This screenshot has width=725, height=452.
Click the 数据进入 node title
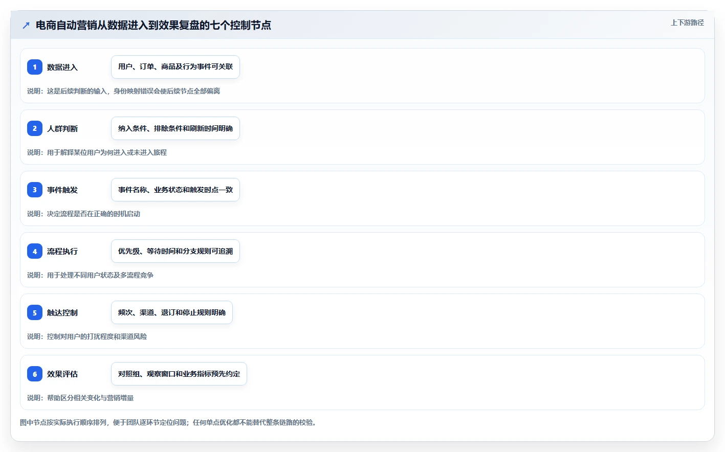click(62, 67)
